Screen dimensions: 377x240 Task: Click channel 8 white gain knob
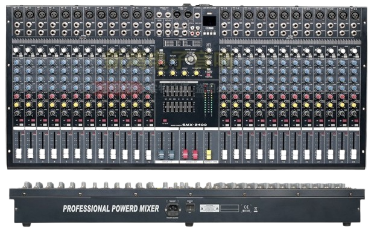[99, 51]
